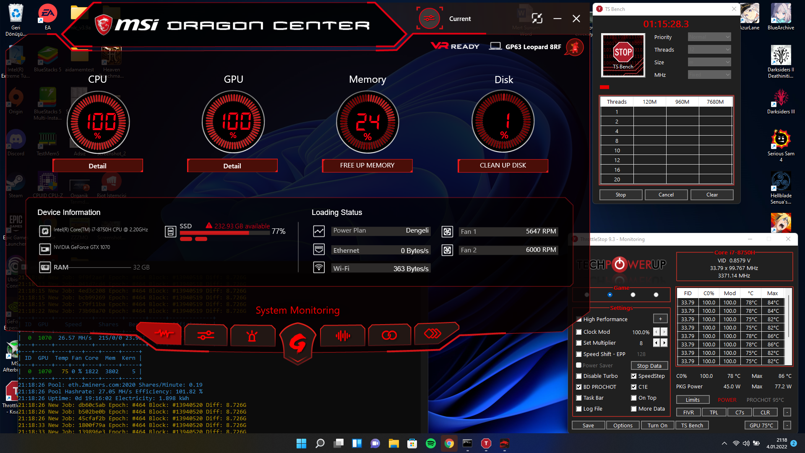Image resolution: width=805 pixels, height=453 pixels.
Task: Open Google Chrome from the taskbar
Action: 449,443
